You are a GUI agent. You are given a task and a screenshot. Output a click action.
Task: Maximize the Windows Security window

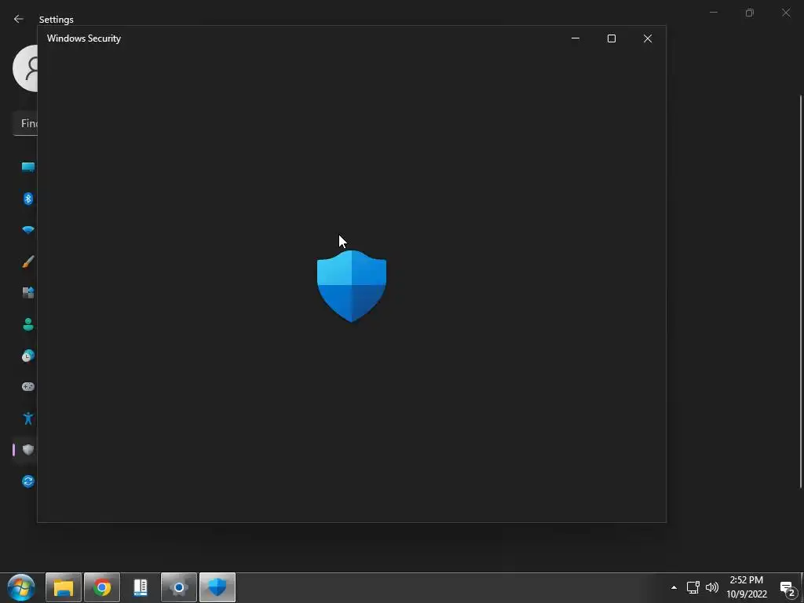[611, 38]
